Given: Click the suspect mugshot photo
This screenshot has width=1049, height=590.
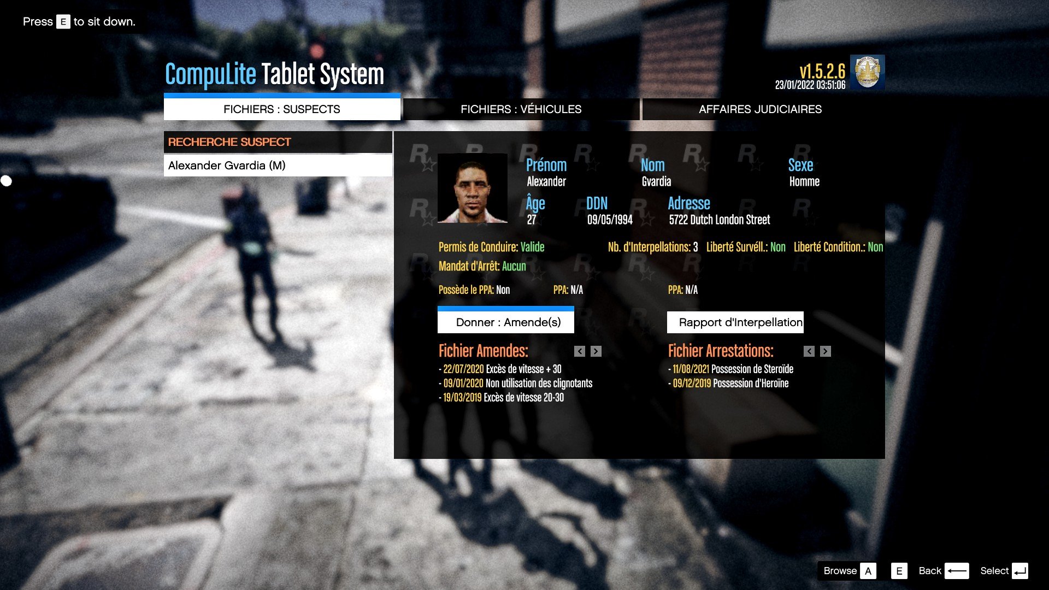Looking at the screenshot, I should (x=473, y=188).
